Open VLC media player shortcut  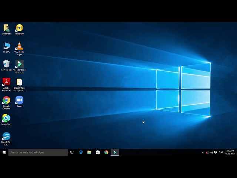19,49
